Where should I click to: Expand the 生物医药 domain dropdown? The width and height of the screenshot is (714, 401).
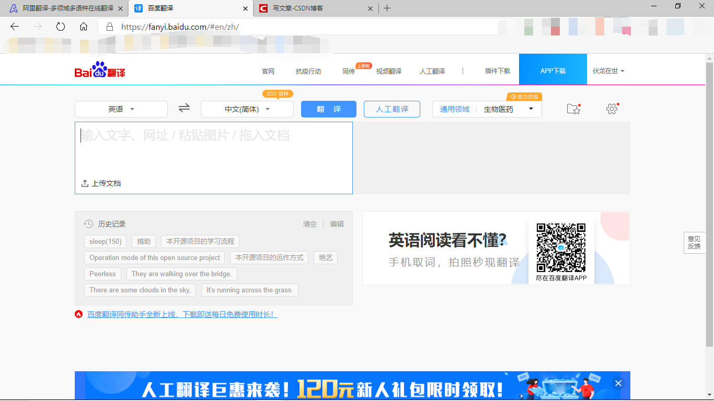coord(509,109)
